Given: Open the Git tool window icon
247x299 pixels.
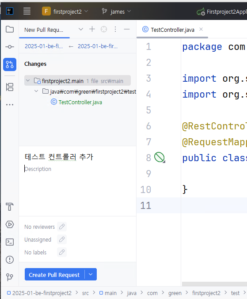Looking at the screenshot, I should [x=10, y=277].
